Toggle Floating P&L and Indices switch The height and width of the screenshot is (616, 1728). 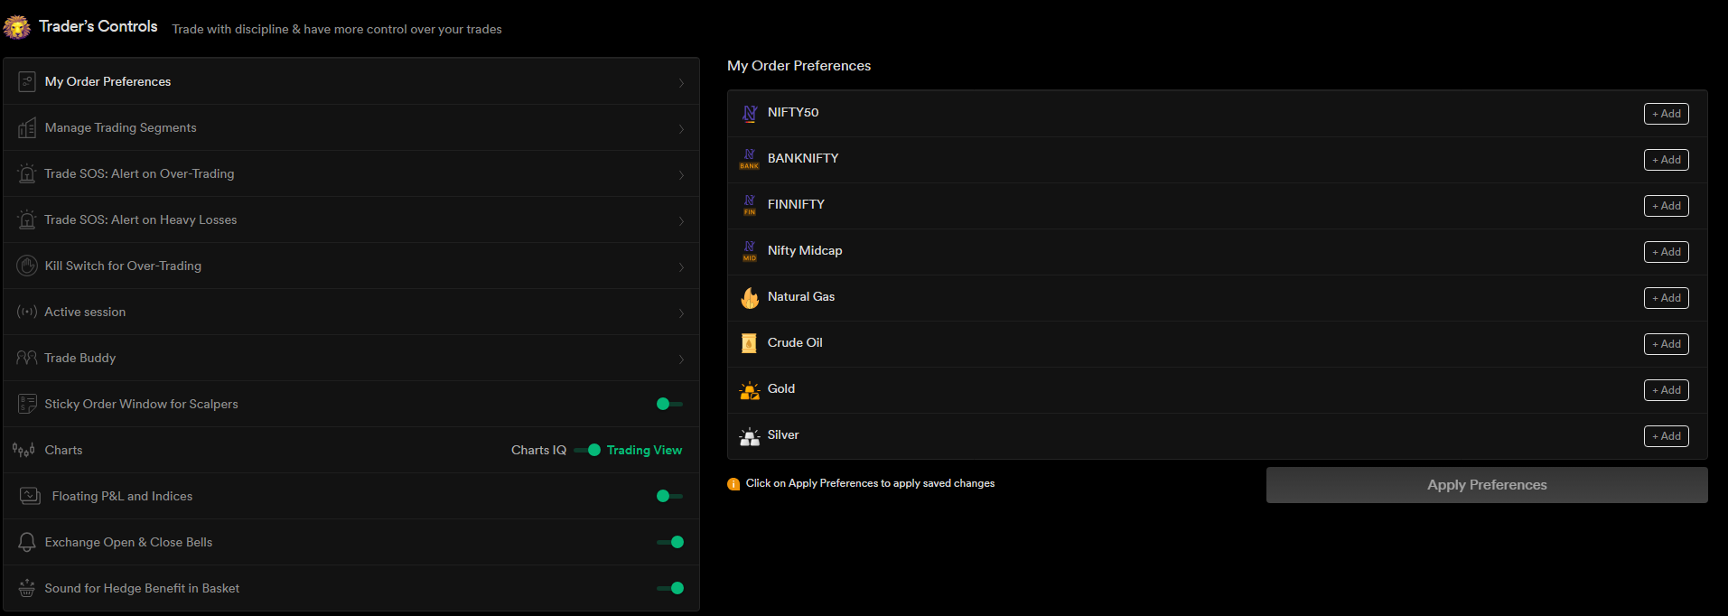point(669,496)
